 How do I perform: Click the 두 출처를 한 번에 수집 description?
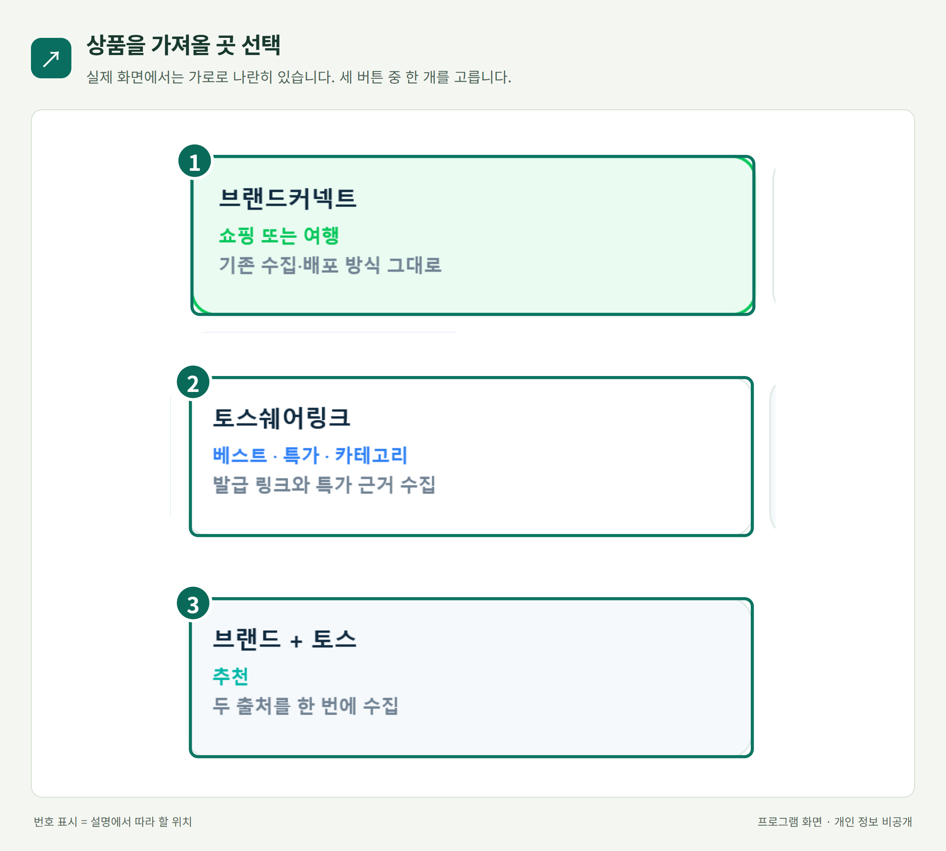pos(306,706)
